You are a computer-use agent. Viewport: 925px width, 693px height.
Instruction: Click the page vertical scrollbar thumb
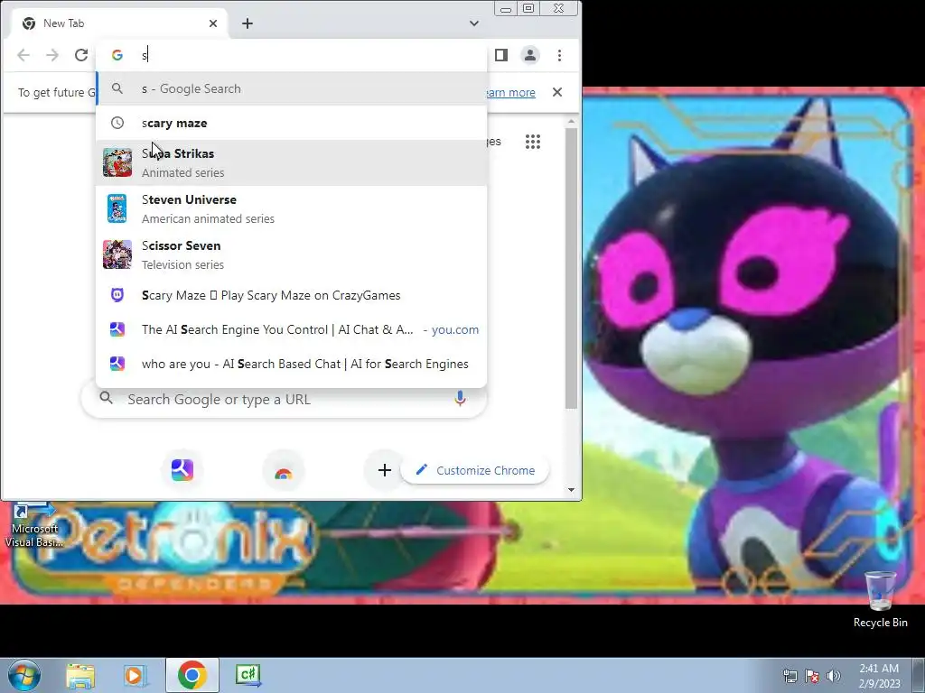coord(571,268)
